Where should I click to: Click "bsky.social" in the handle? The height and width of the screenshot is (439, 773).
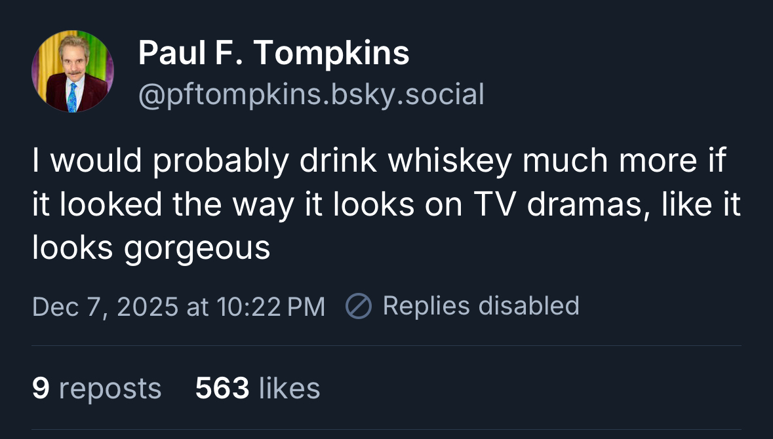pos(406,94)
